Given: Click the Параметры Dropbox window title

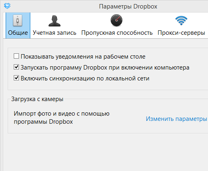Looking at the screenshot, I should pos(128,6).
